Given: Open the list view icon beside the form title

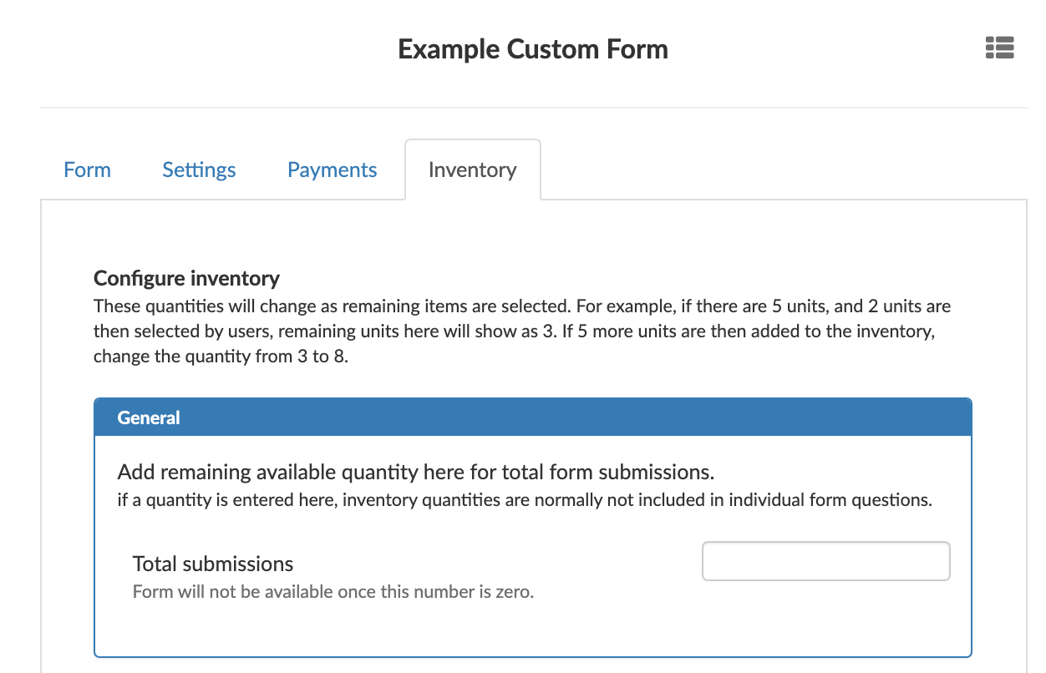Looking at the screenshot, I should click(999, 48).
